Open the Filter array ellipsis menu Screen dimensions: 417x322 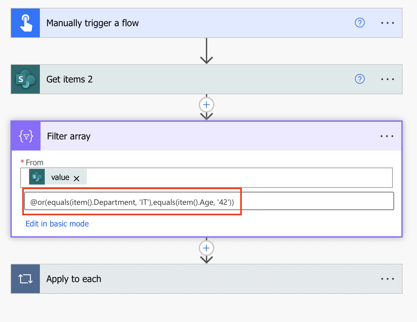387,136
